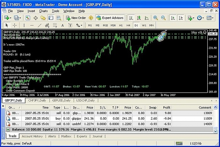
Task: Switch to bar chart icon
Action: coord(131,18)
